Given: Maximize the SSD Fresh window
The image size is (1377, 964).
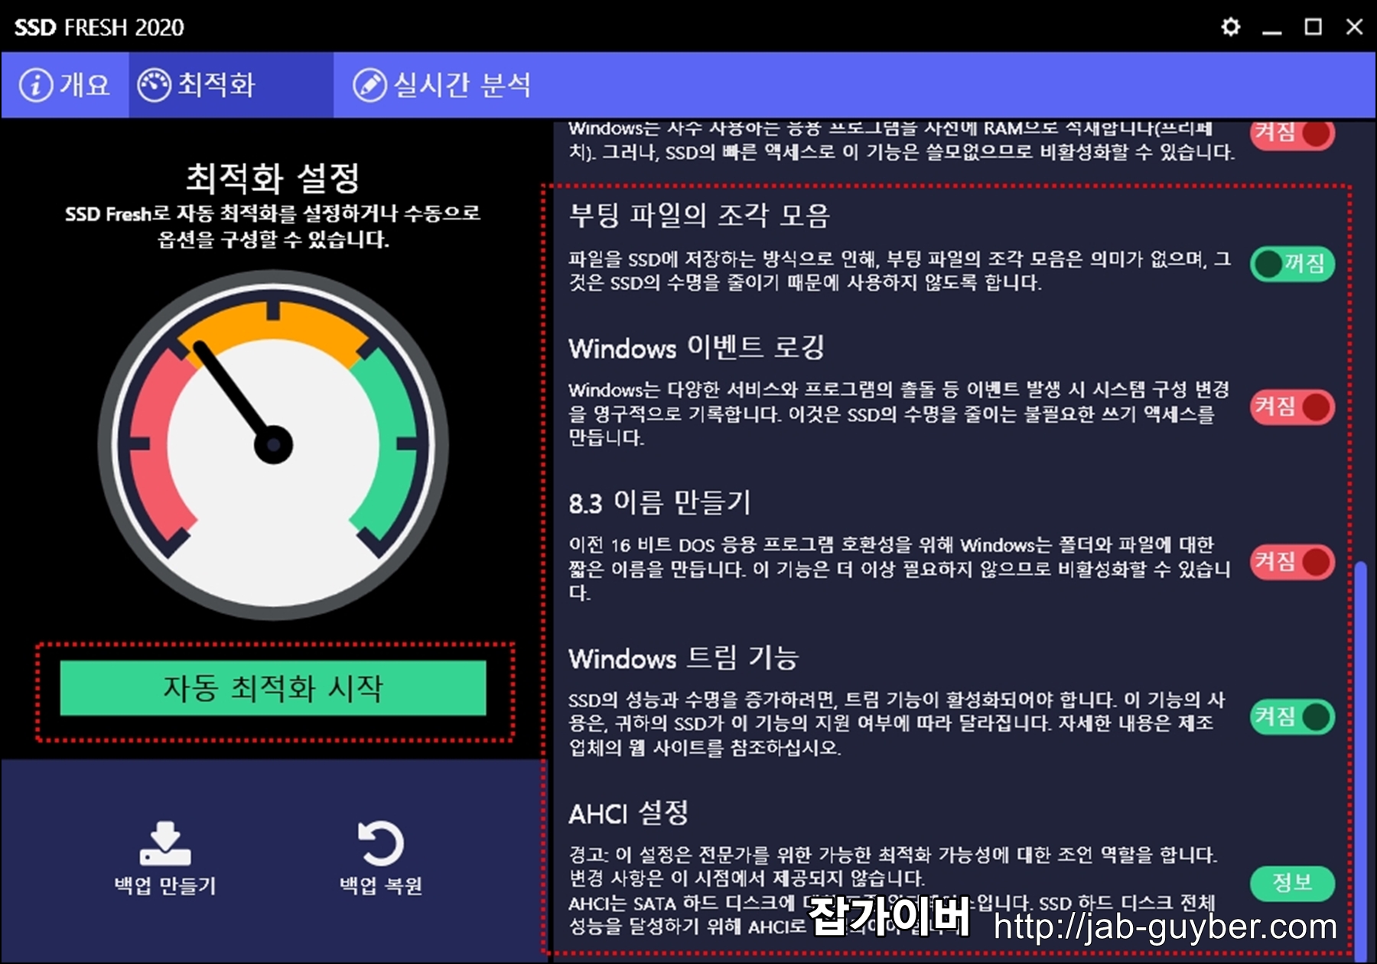Looking at the screenshot, I should pyautogui.click(x=1313, y=28).
